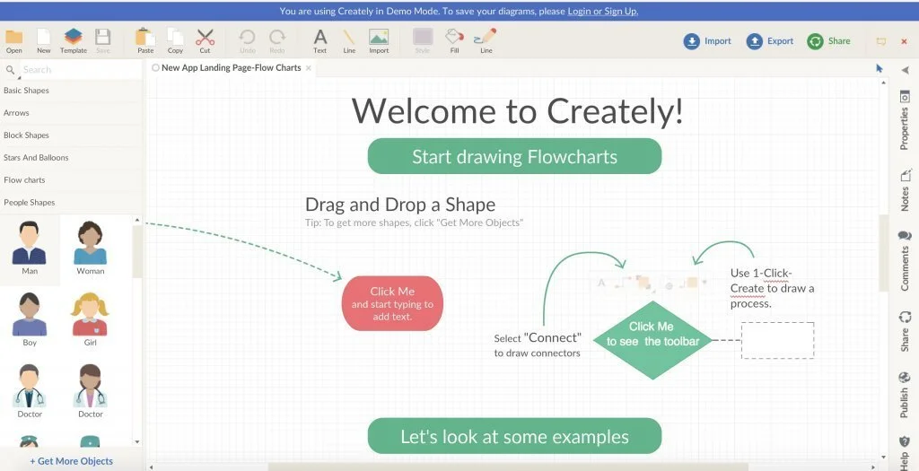Click the blue pointer cursor icon
The height and width of the screenshot is (471, 919).
coord(880,68)
